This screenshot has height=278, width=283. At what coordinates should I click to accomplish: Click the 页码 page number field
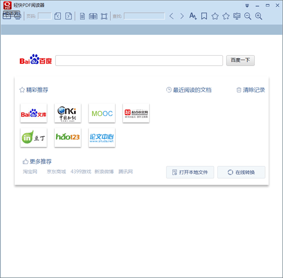pyautogui.click(x=44, y=16)
